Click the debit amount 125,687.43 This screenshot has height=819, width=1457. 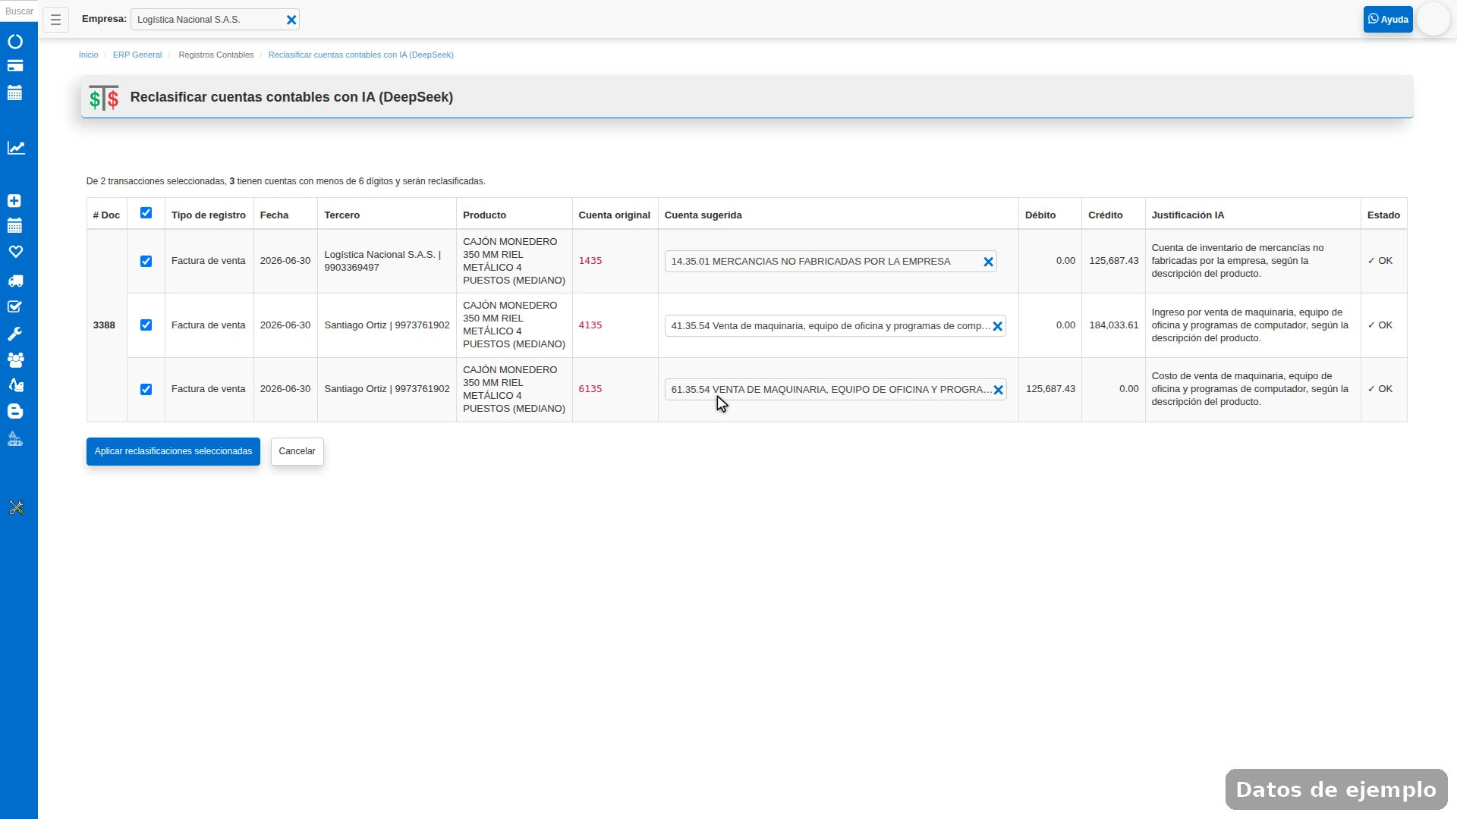pos(1050,389)
